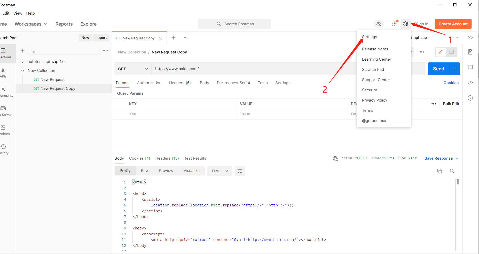Open a new tab with plus icon
479x254 pixels.
[174, 38]
